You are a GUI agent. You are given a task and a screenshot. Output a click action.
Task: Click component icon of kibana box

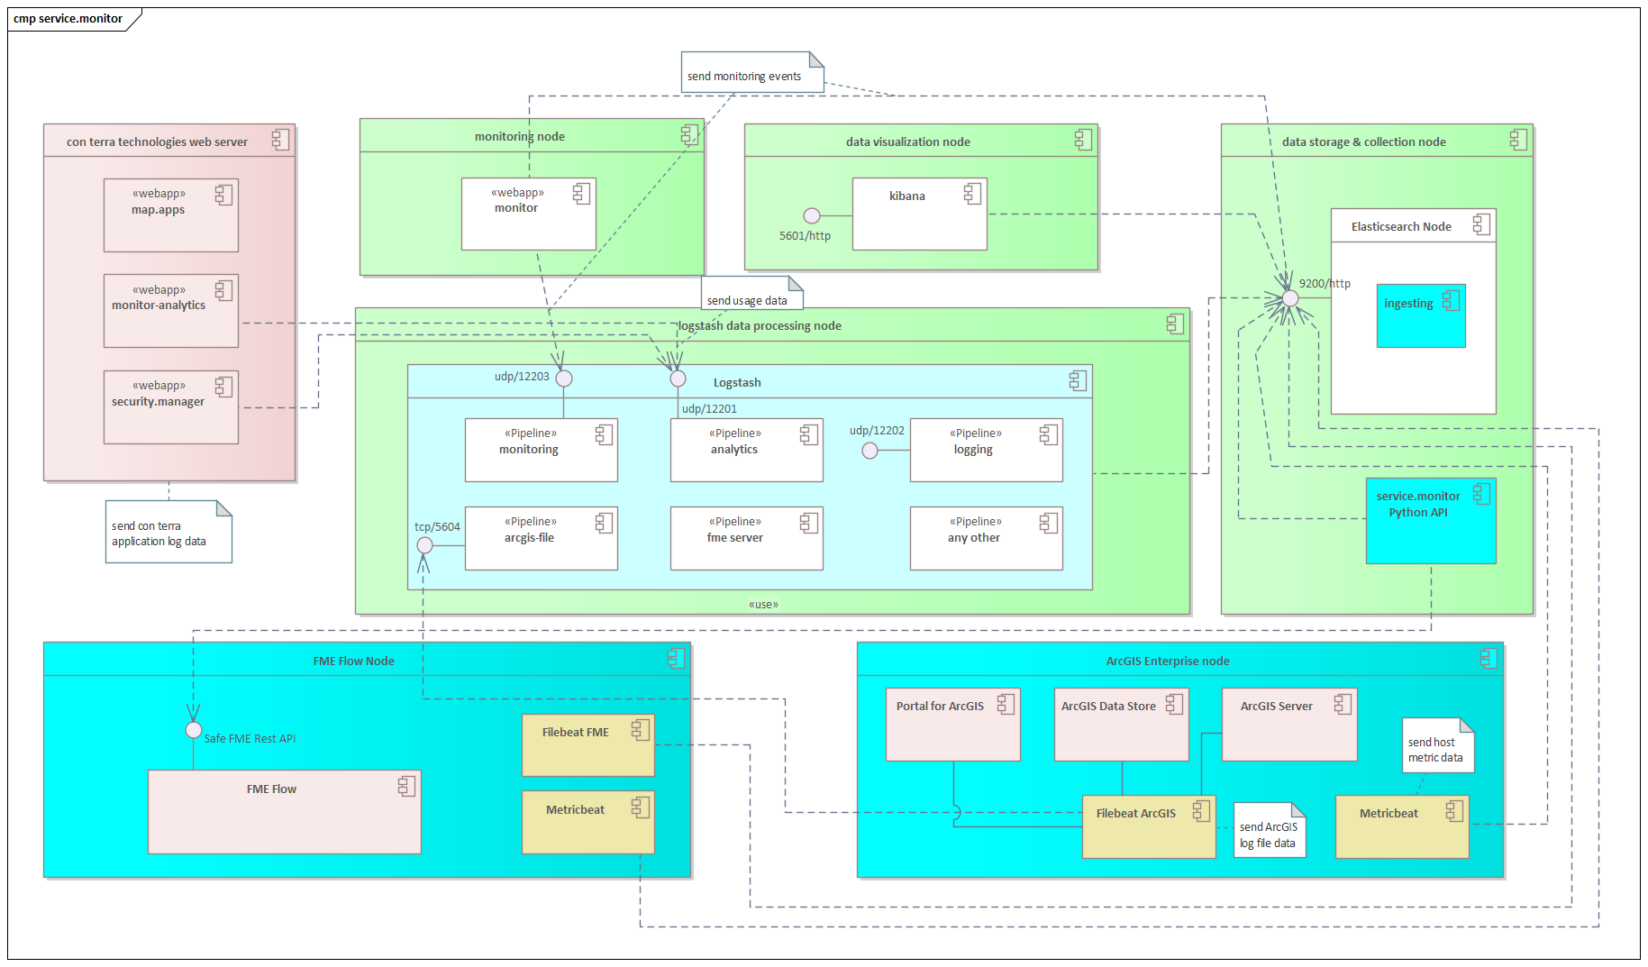click(x=972, y=193)
